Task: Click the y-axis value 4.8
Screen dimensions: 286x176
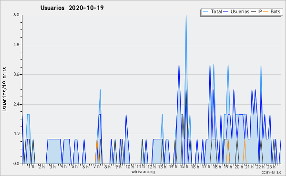Action: click(x=16, y=45)
